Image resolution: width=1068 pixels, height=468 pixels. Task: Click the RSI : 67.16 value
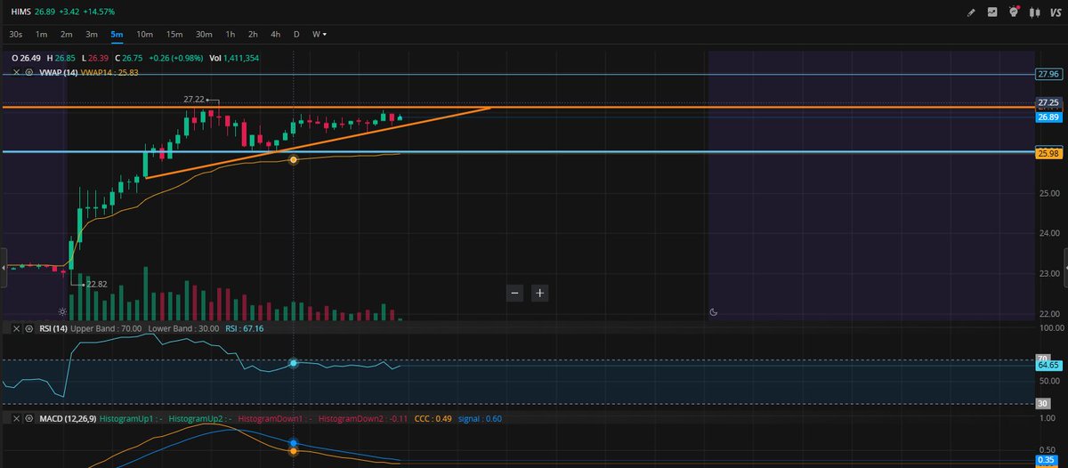tap(244, 328)
